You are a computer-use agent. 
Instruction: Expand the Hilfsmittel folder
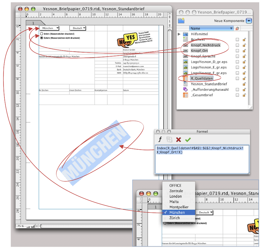coord(179,34)
